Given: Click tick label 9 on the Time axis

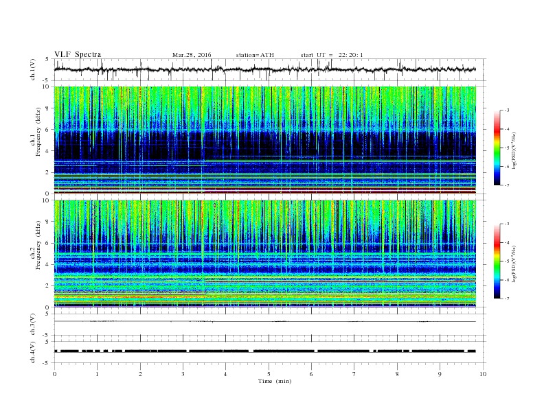Looking at the screenshot, I should pyautogui.click(x=440, y=374).
